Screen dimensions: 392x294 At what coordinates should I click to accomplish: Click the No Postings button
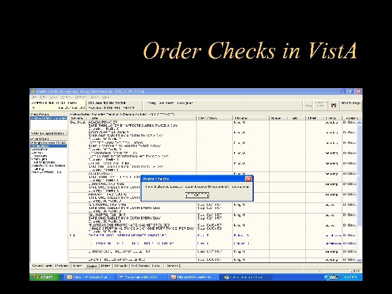pyautogui.click(x=351, y=105)
